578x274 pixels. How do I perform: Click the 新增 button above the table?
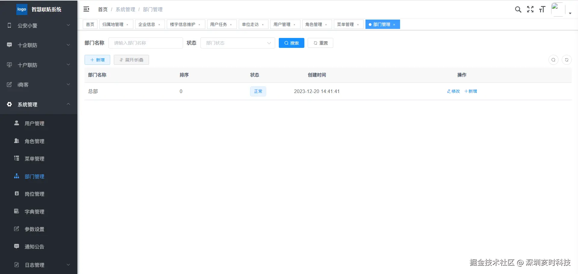pos(97,60)
